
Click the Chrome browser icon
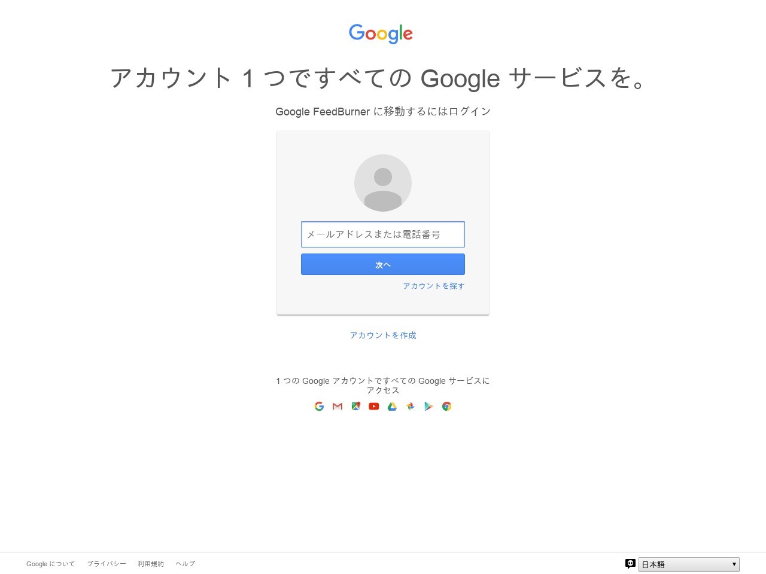[x=446, y=406]
